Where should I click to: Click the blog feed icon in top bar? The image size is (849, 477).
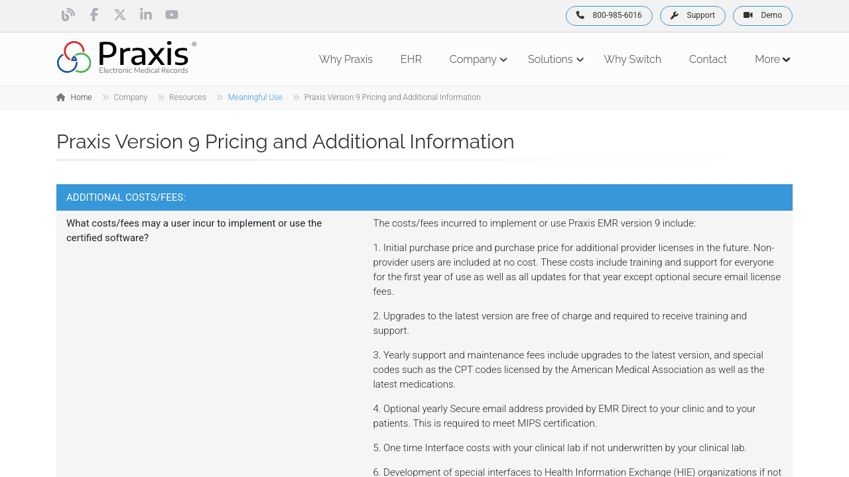68,15
